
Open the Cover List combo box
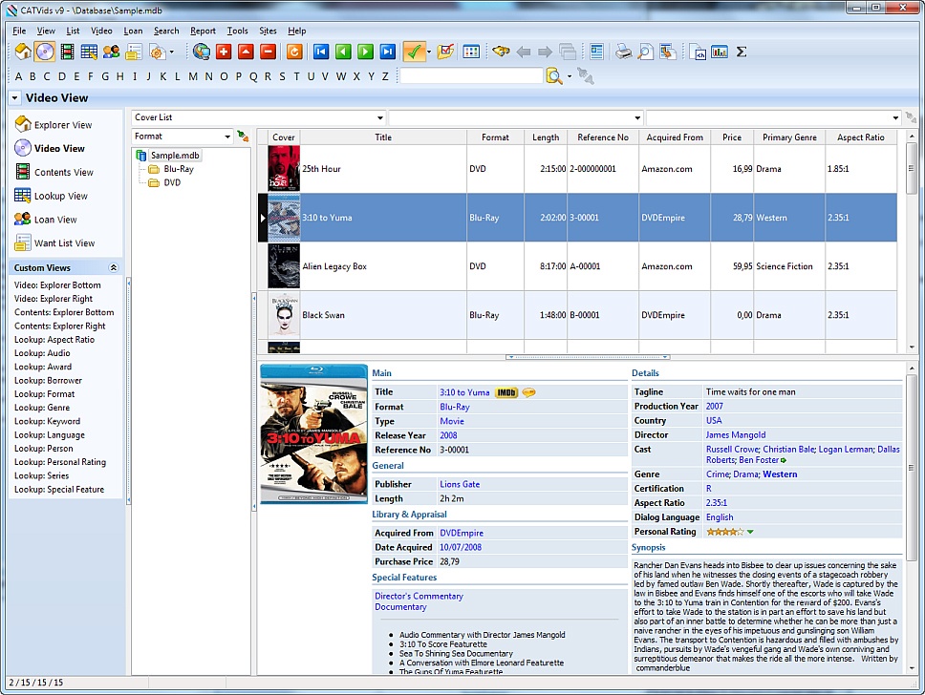pyautogui.click(x=258, y=117)
